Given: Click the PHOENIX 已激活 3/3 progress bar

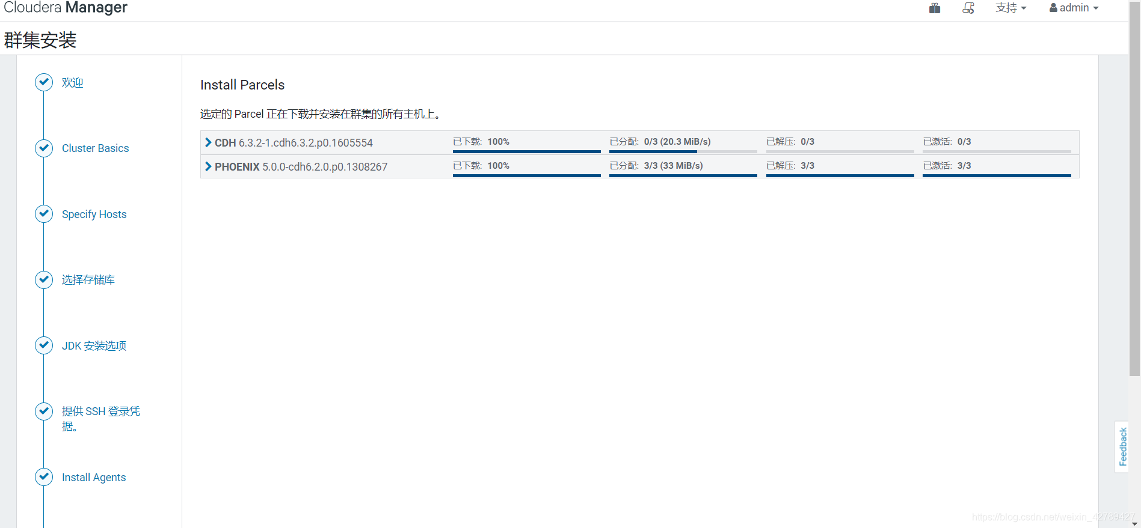Looking at the screenshot, I should (x=997, y=175).
